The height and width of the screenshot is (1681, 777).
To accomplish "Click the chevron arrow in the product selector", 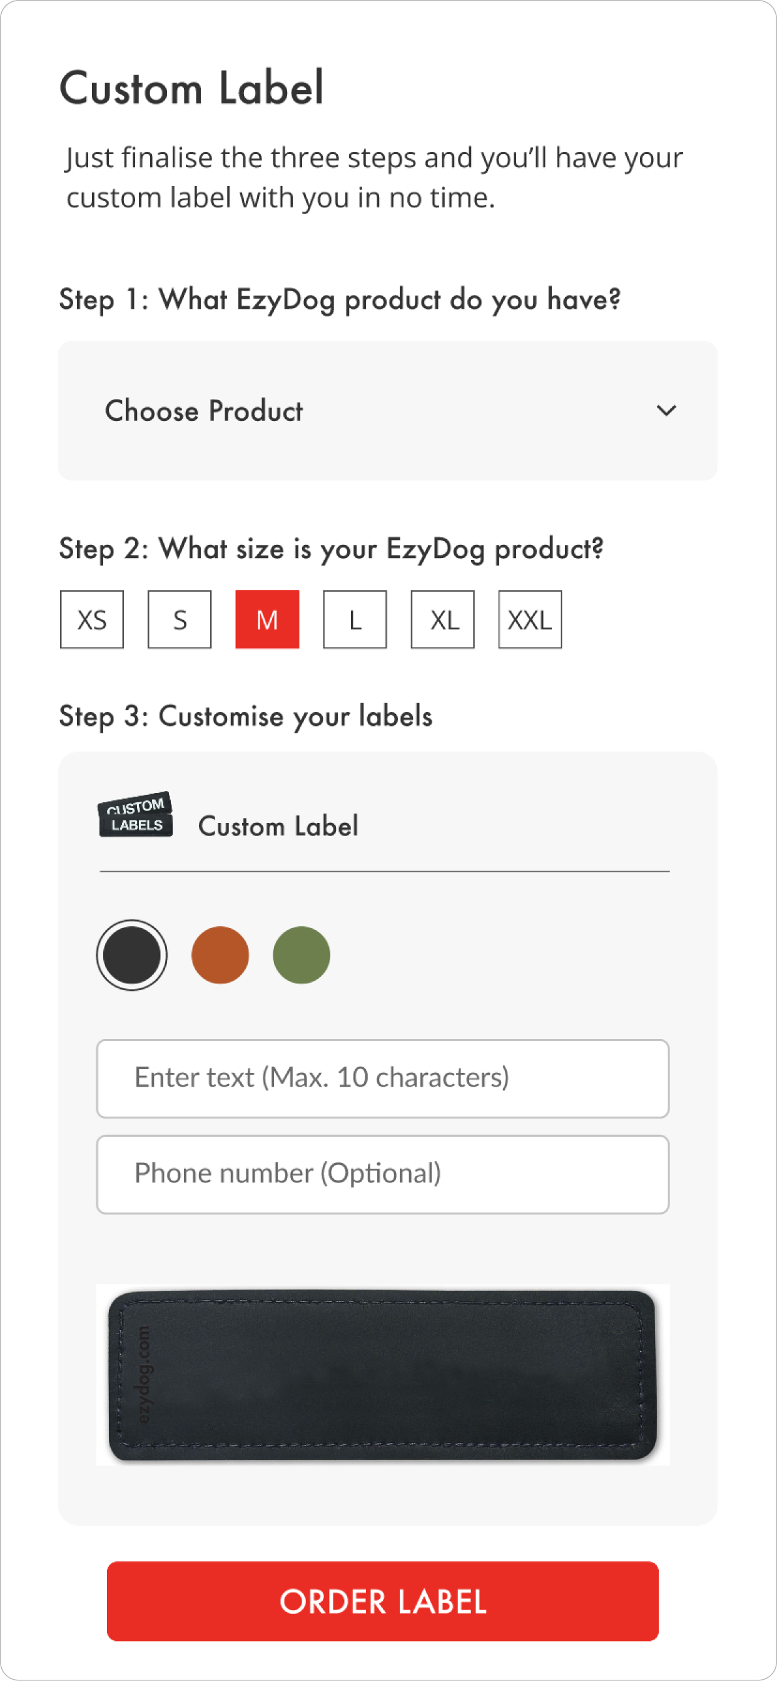I will pyautogui.click(x=666, y=410).
